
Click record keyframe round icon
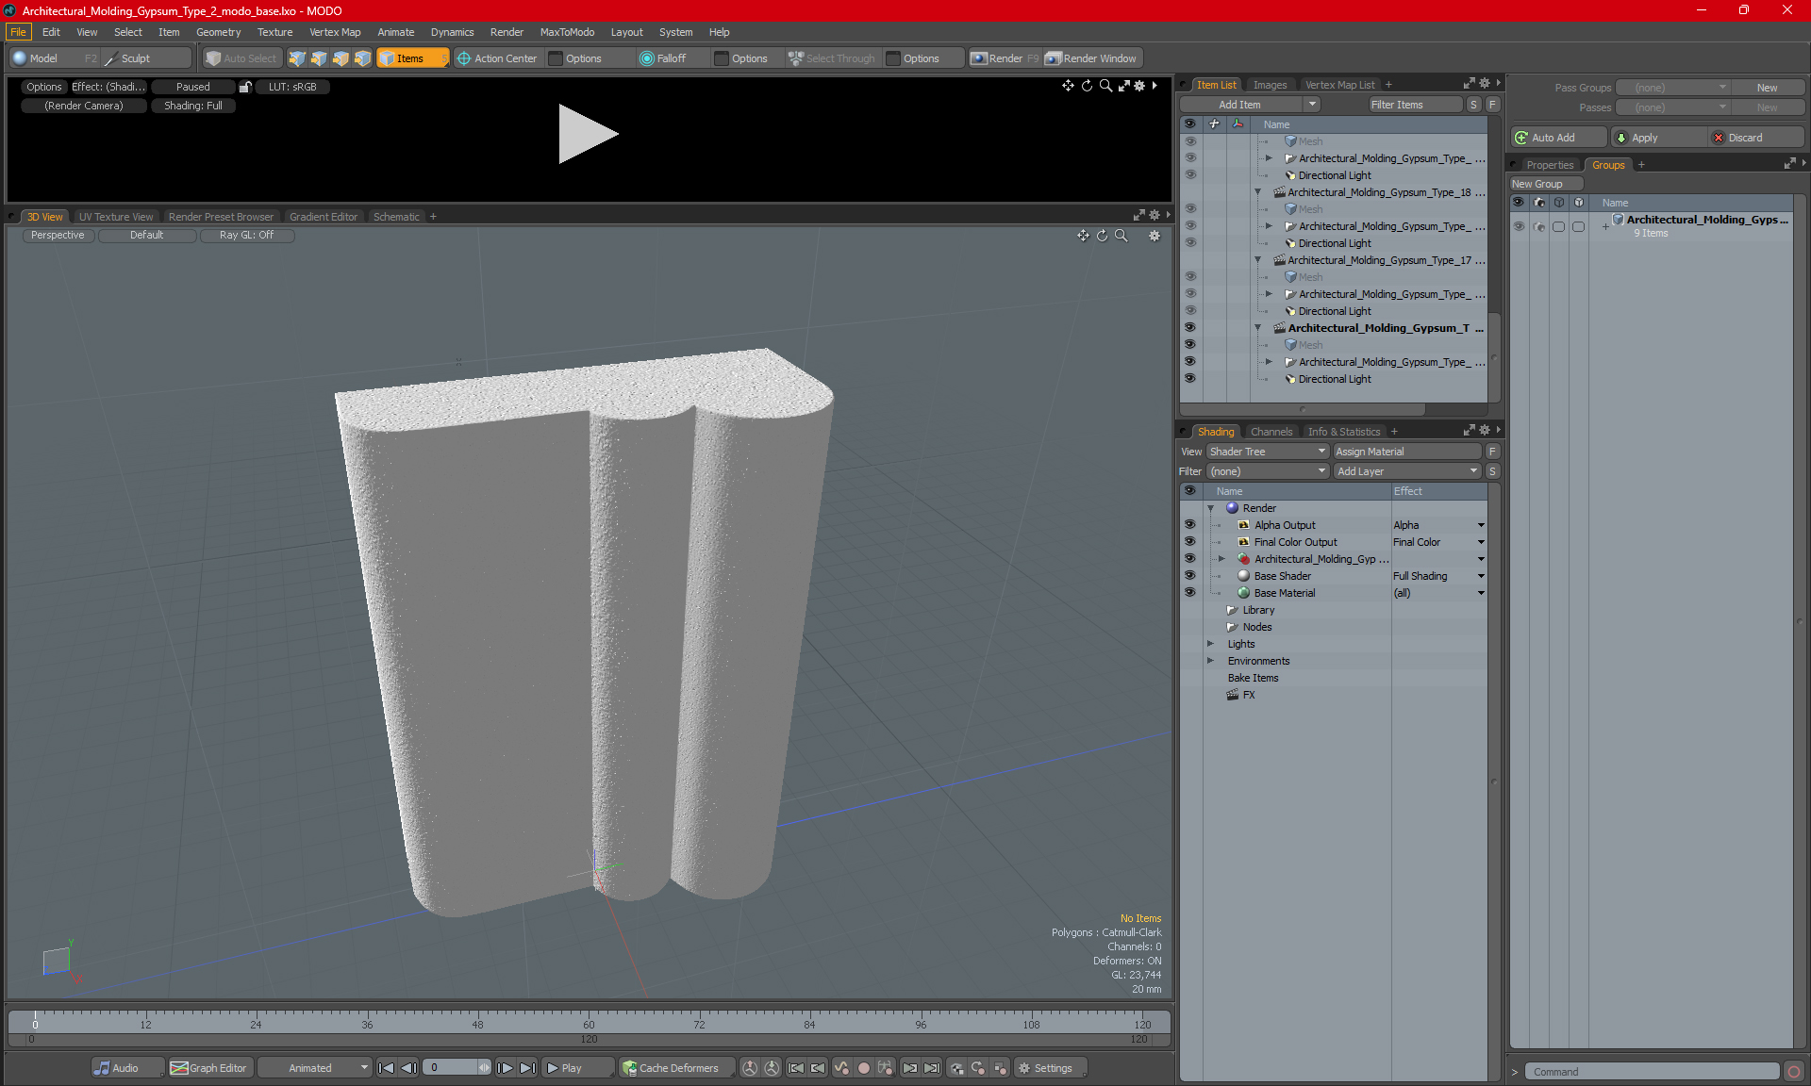[x=863, y=1068]
